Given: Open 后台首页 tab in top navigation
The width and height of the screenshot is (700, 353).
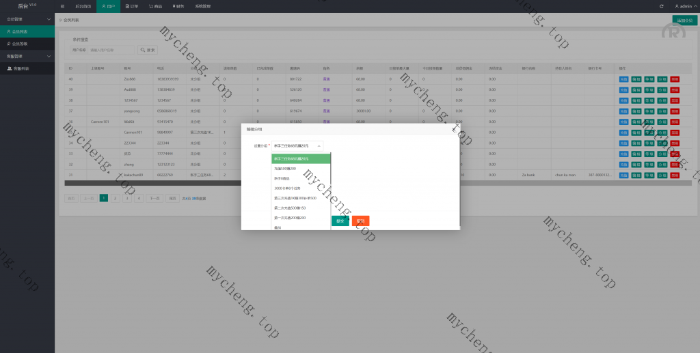Looking at the screenshot, I should click(83, 6).
